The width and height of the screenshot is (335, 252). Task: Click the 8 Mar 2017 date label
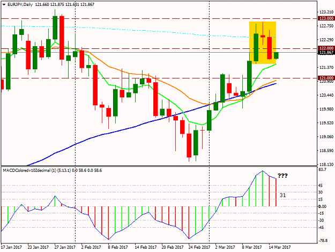click(x=252, y=247)
